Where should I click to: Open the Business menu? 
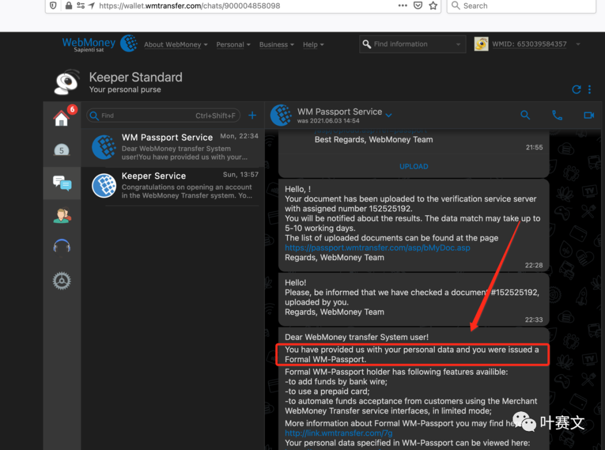point(277,45)
